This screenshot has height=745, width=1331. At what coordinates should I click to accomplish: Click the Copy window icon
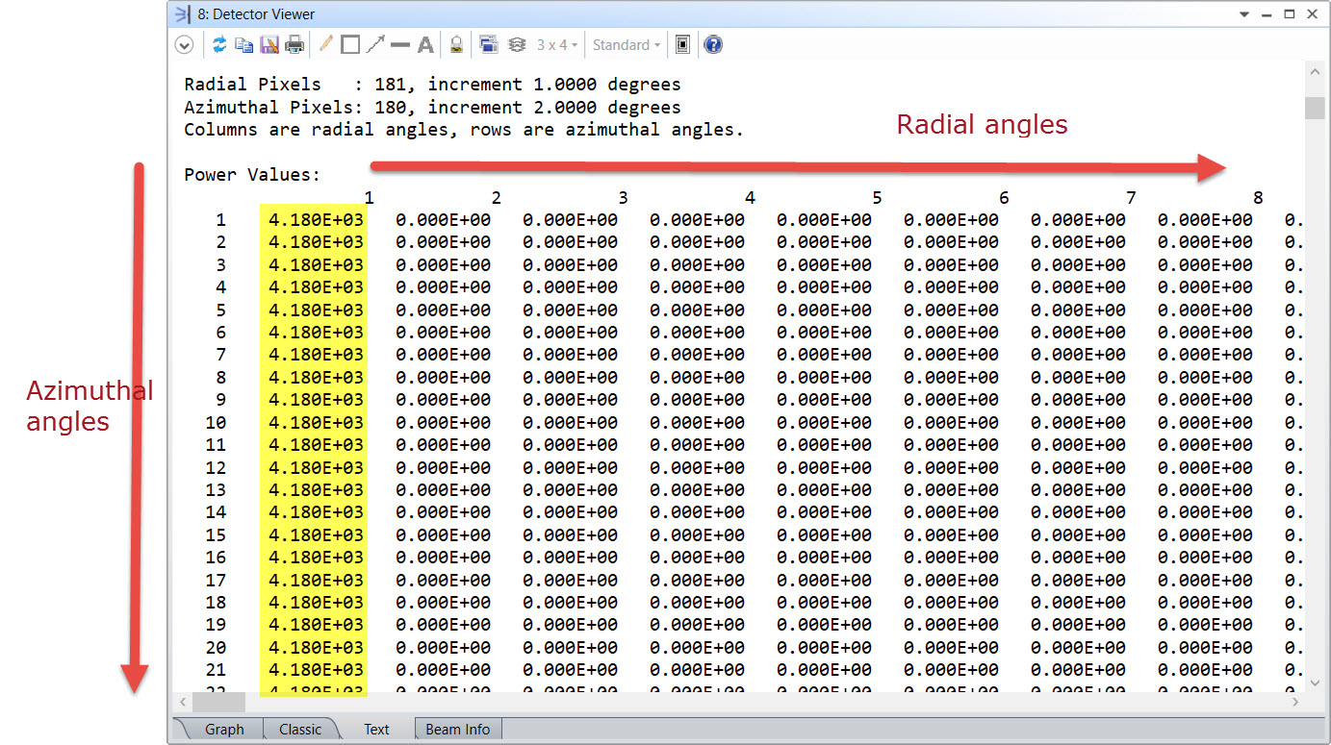click(244, 45)
